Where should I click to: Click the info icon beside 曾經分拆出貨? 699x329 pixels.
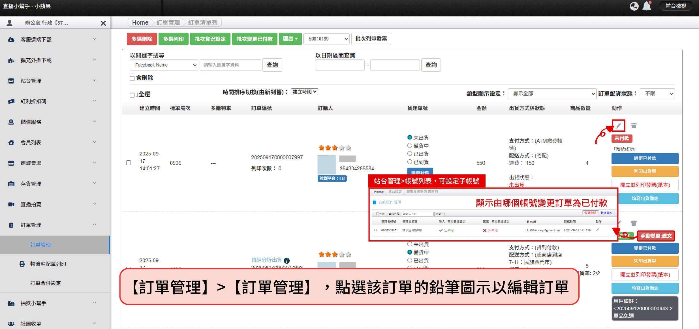287,260
